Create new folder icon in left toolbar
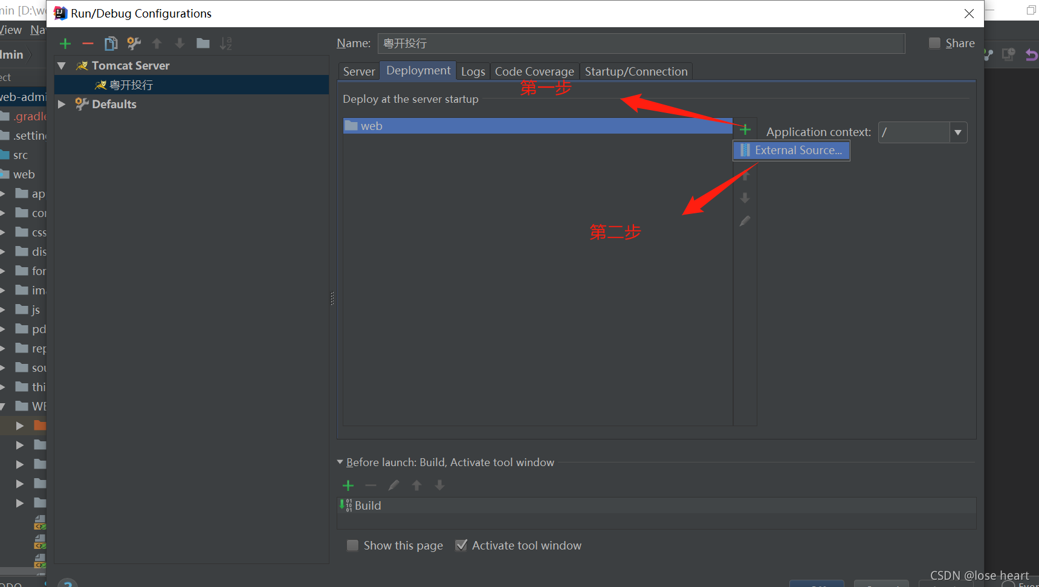Image resolution: width=1039 pixels, height=587 pixels. [203, 44]
